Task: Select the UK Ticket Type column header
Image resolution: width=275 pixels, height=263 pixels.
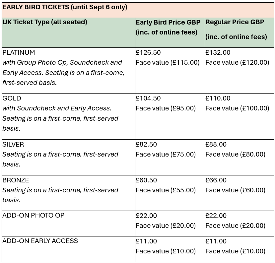Action: [x=45, y=22]
